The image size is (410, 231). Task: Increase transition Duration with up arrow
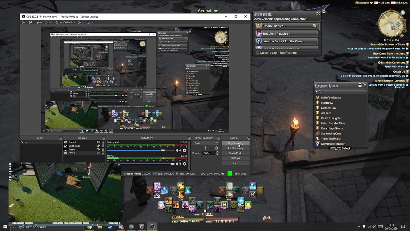coord(217,152)
